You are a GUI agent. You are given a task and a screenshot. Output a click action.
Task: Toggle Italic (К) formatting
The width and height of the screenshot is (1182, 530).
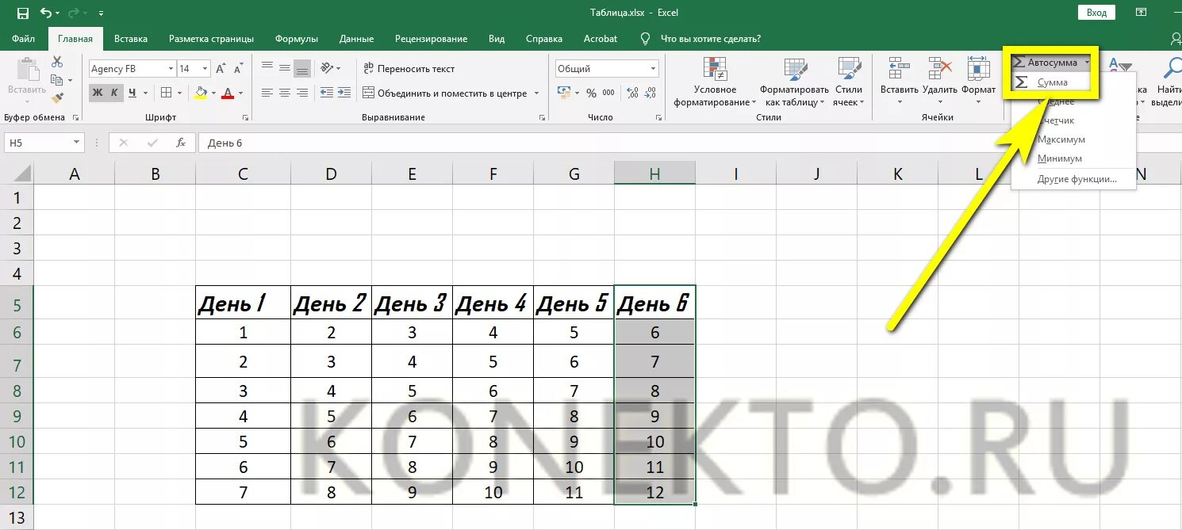click(114, 93)
